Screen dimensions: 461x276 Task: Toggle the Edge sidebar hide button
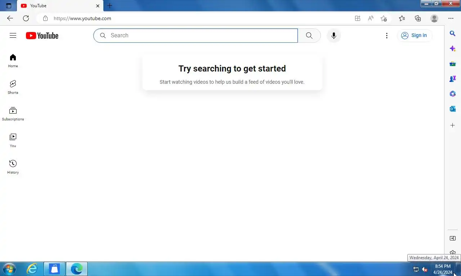[453, 238]
